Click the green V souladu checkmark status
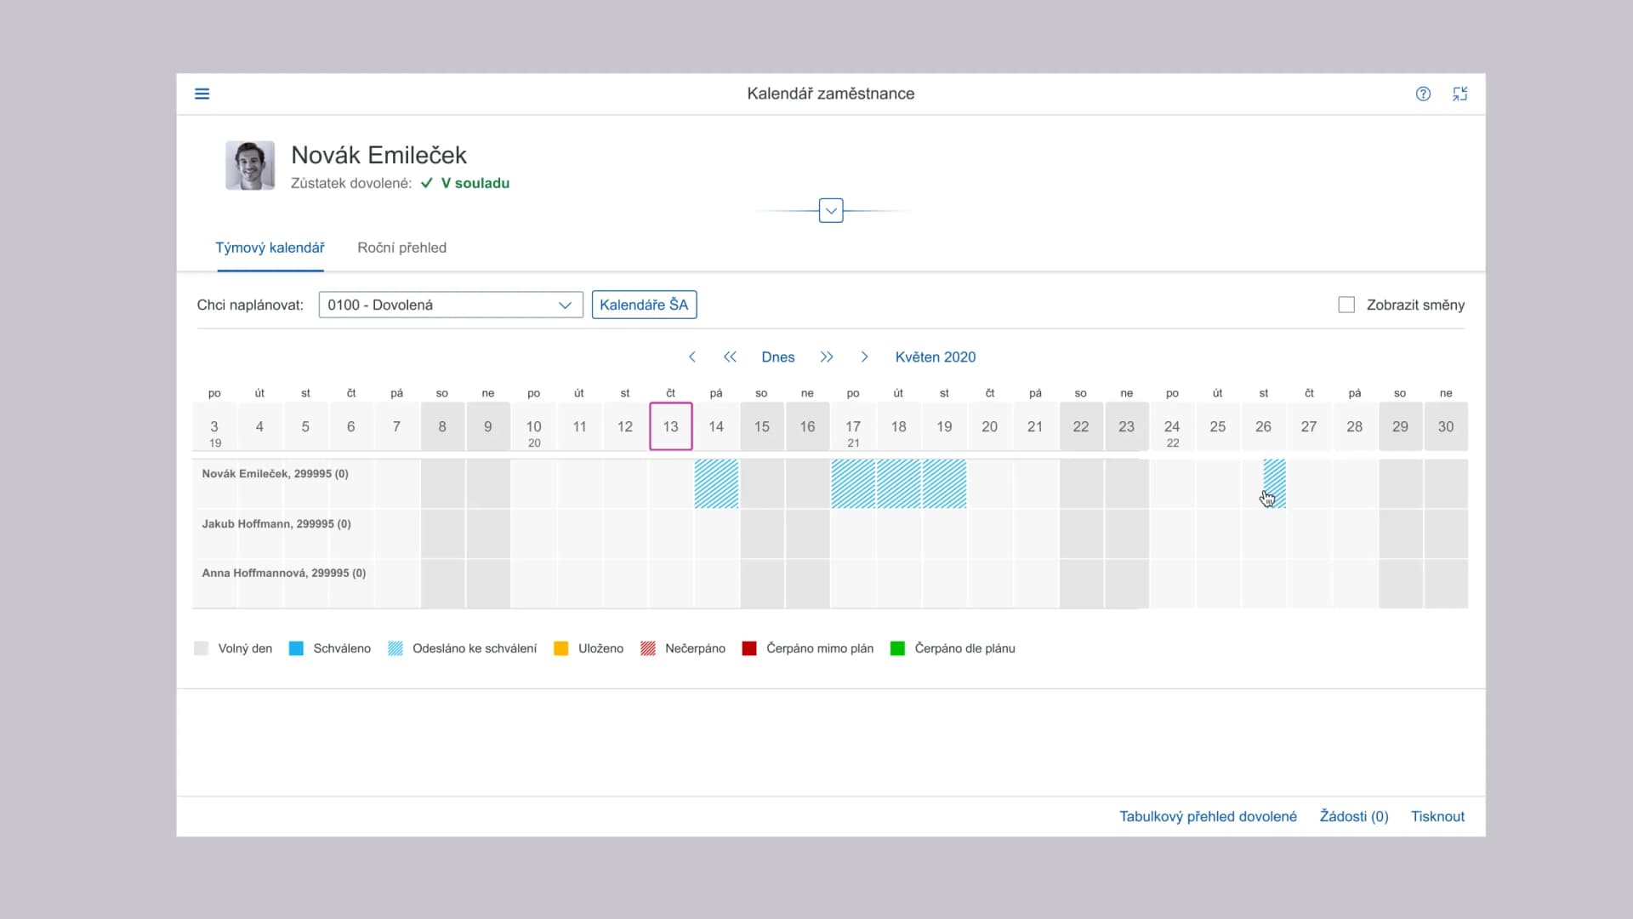 [465, 183]
